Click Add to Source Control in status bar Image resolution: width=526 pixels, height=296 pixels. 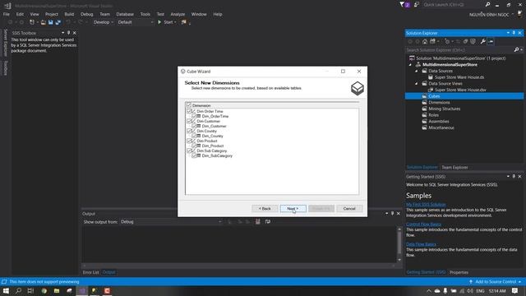point(496,281)
